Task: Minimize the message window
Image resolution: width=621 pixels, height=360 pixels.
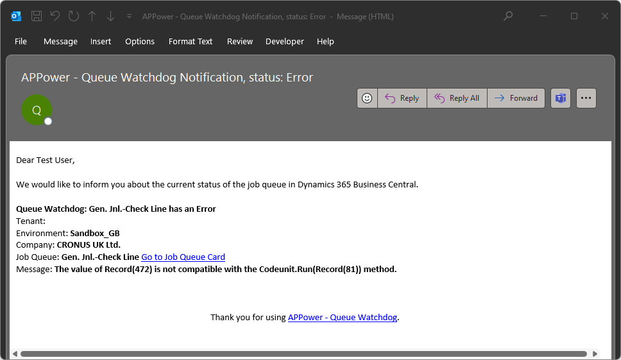Action: 543,16
